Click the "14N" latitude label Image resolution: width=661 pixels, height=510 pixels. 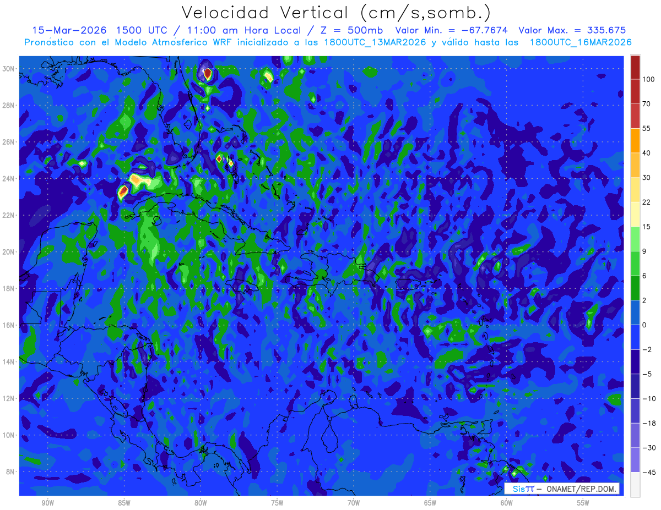9,362
